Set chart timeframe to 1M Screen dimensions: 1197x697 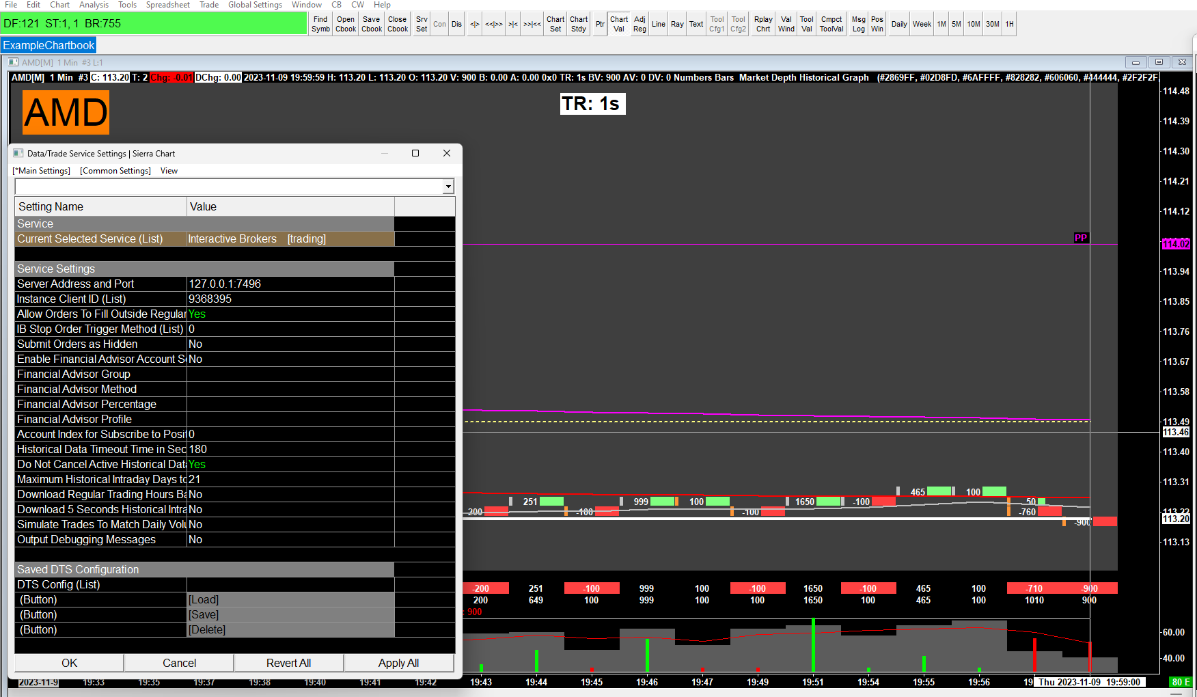[941, 24]
